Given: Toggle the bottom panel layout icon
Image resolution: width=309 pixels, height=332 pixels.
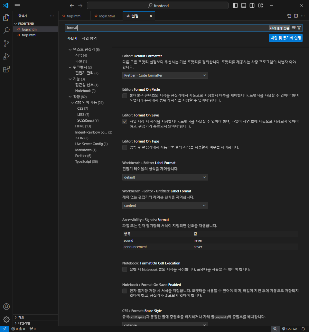Looking at the screenshot, I should [x=244, y=5].
